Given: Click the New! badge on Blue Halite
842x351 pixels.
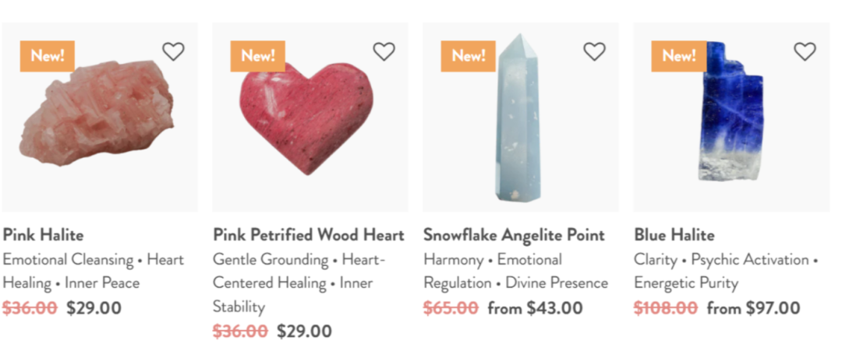Looking at the screenshot, I should click(x=679, y=56).
